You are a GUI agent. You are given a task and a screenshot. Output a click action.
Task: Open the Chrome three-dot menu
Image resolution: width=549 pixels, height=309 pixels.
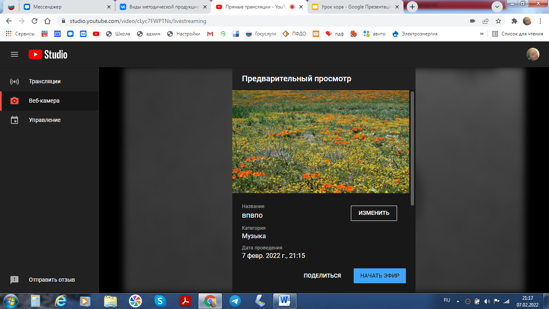point(541,21)
